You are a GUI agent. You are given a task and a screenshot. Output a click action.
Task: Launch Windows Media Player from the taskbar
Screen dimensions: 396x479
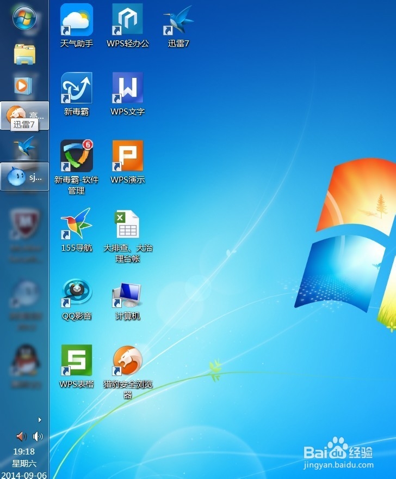23,86
